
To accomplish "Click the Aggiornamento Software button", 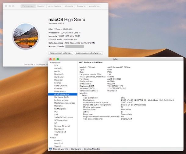I will [89, 53].
